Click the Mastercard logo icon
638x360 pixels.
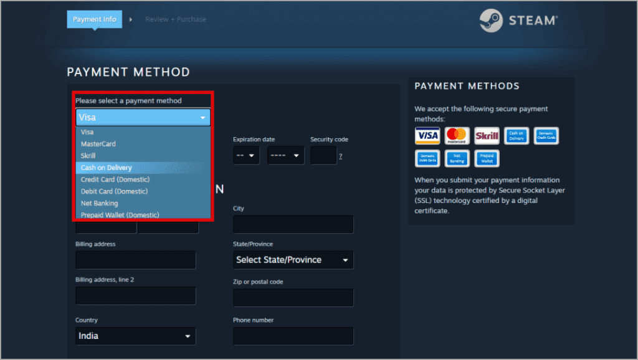pyautogui.click(x=457, y=136)
